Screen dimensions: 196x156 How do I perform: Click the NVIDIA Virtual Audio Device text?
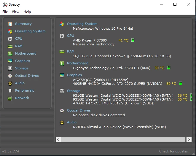coord(119,127)
